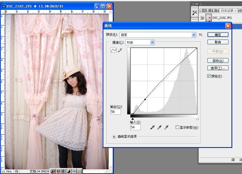Open the 预设 preset dropdown
The width and height of the screenshot is (242, 174).
tap(158, 35)
